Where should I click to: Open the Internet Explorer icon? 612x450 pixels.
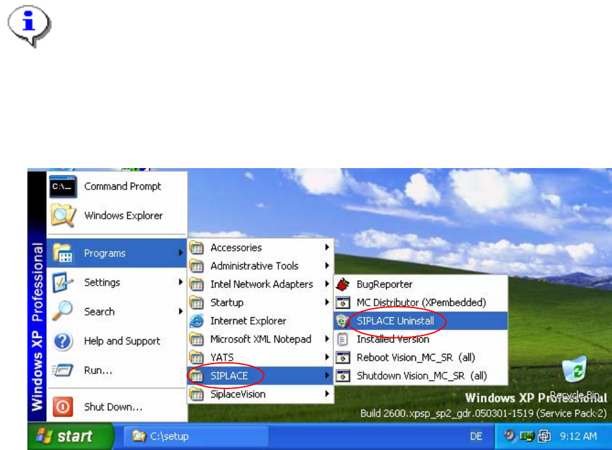point(197,321)
